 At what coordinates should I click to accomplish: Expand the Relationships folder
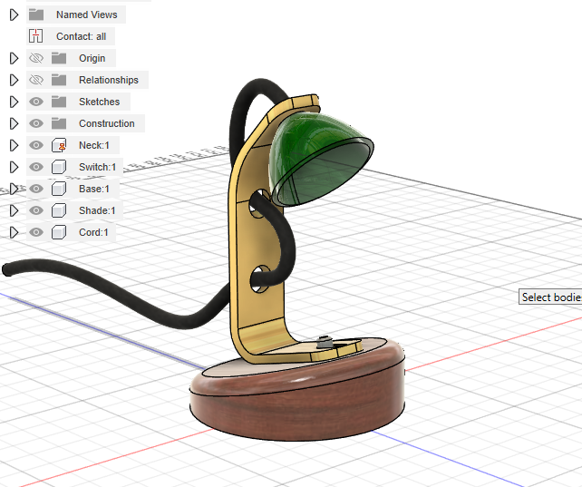point(14,80)
